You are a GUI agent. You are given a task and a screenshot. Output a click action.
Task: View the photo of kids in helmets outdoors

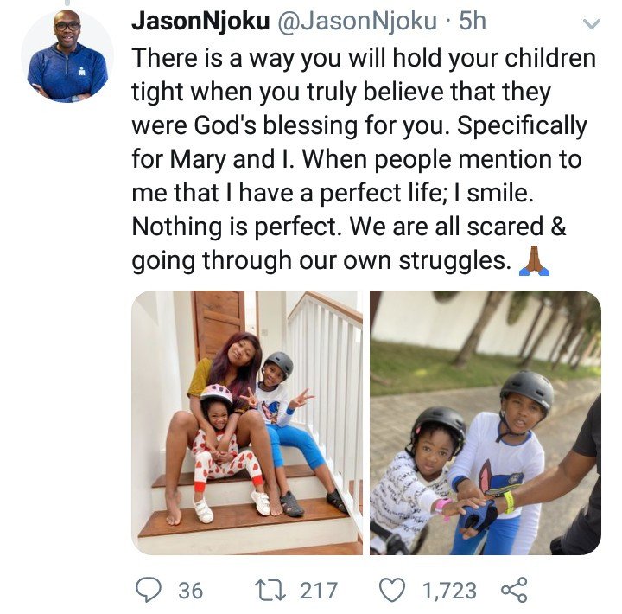click(486, 423)
